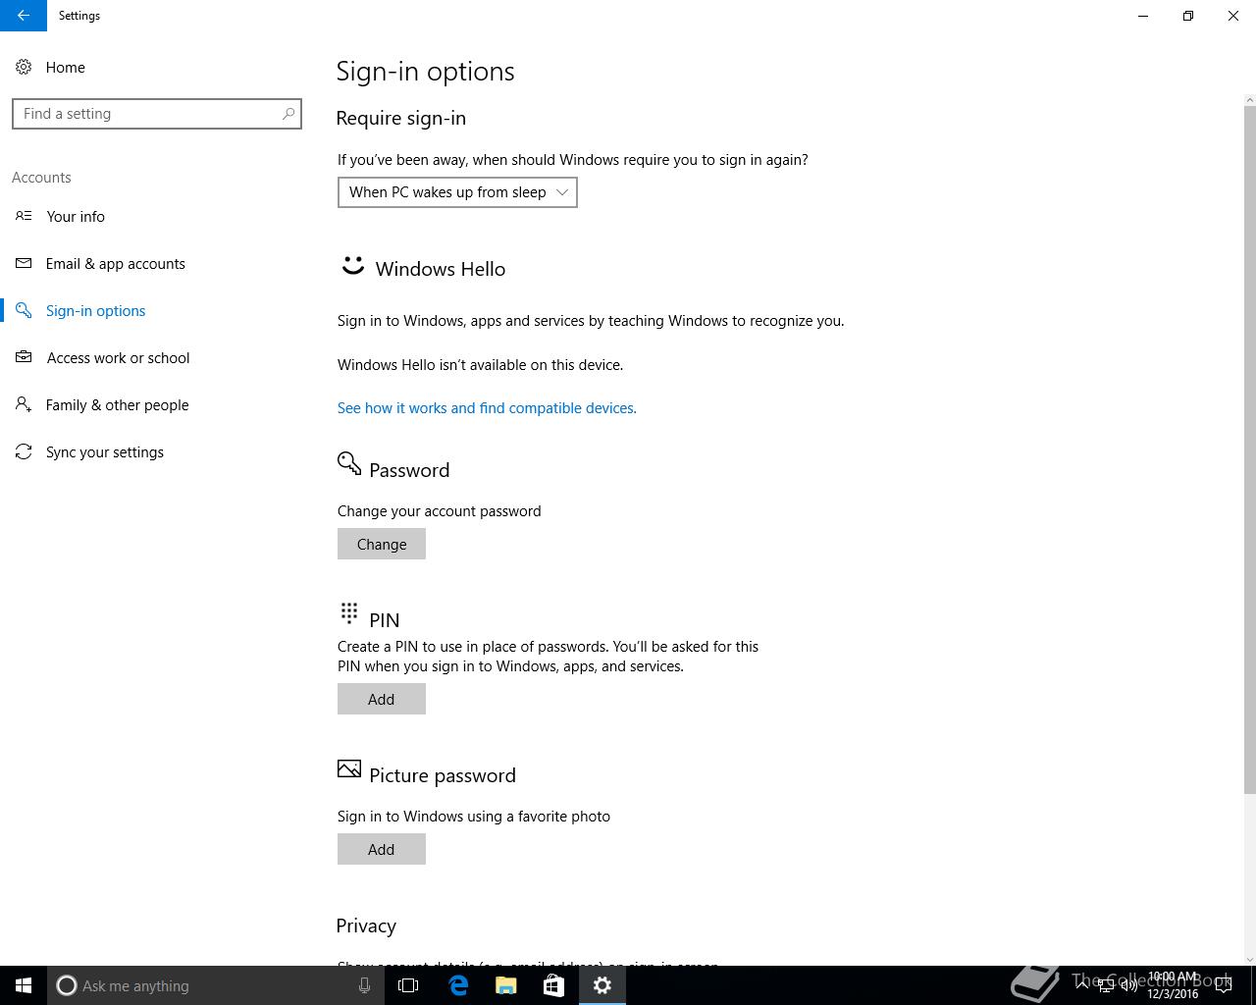Click the Settings gear on the taskbar
The image size is (1256, 1005).
click(602, 985)
